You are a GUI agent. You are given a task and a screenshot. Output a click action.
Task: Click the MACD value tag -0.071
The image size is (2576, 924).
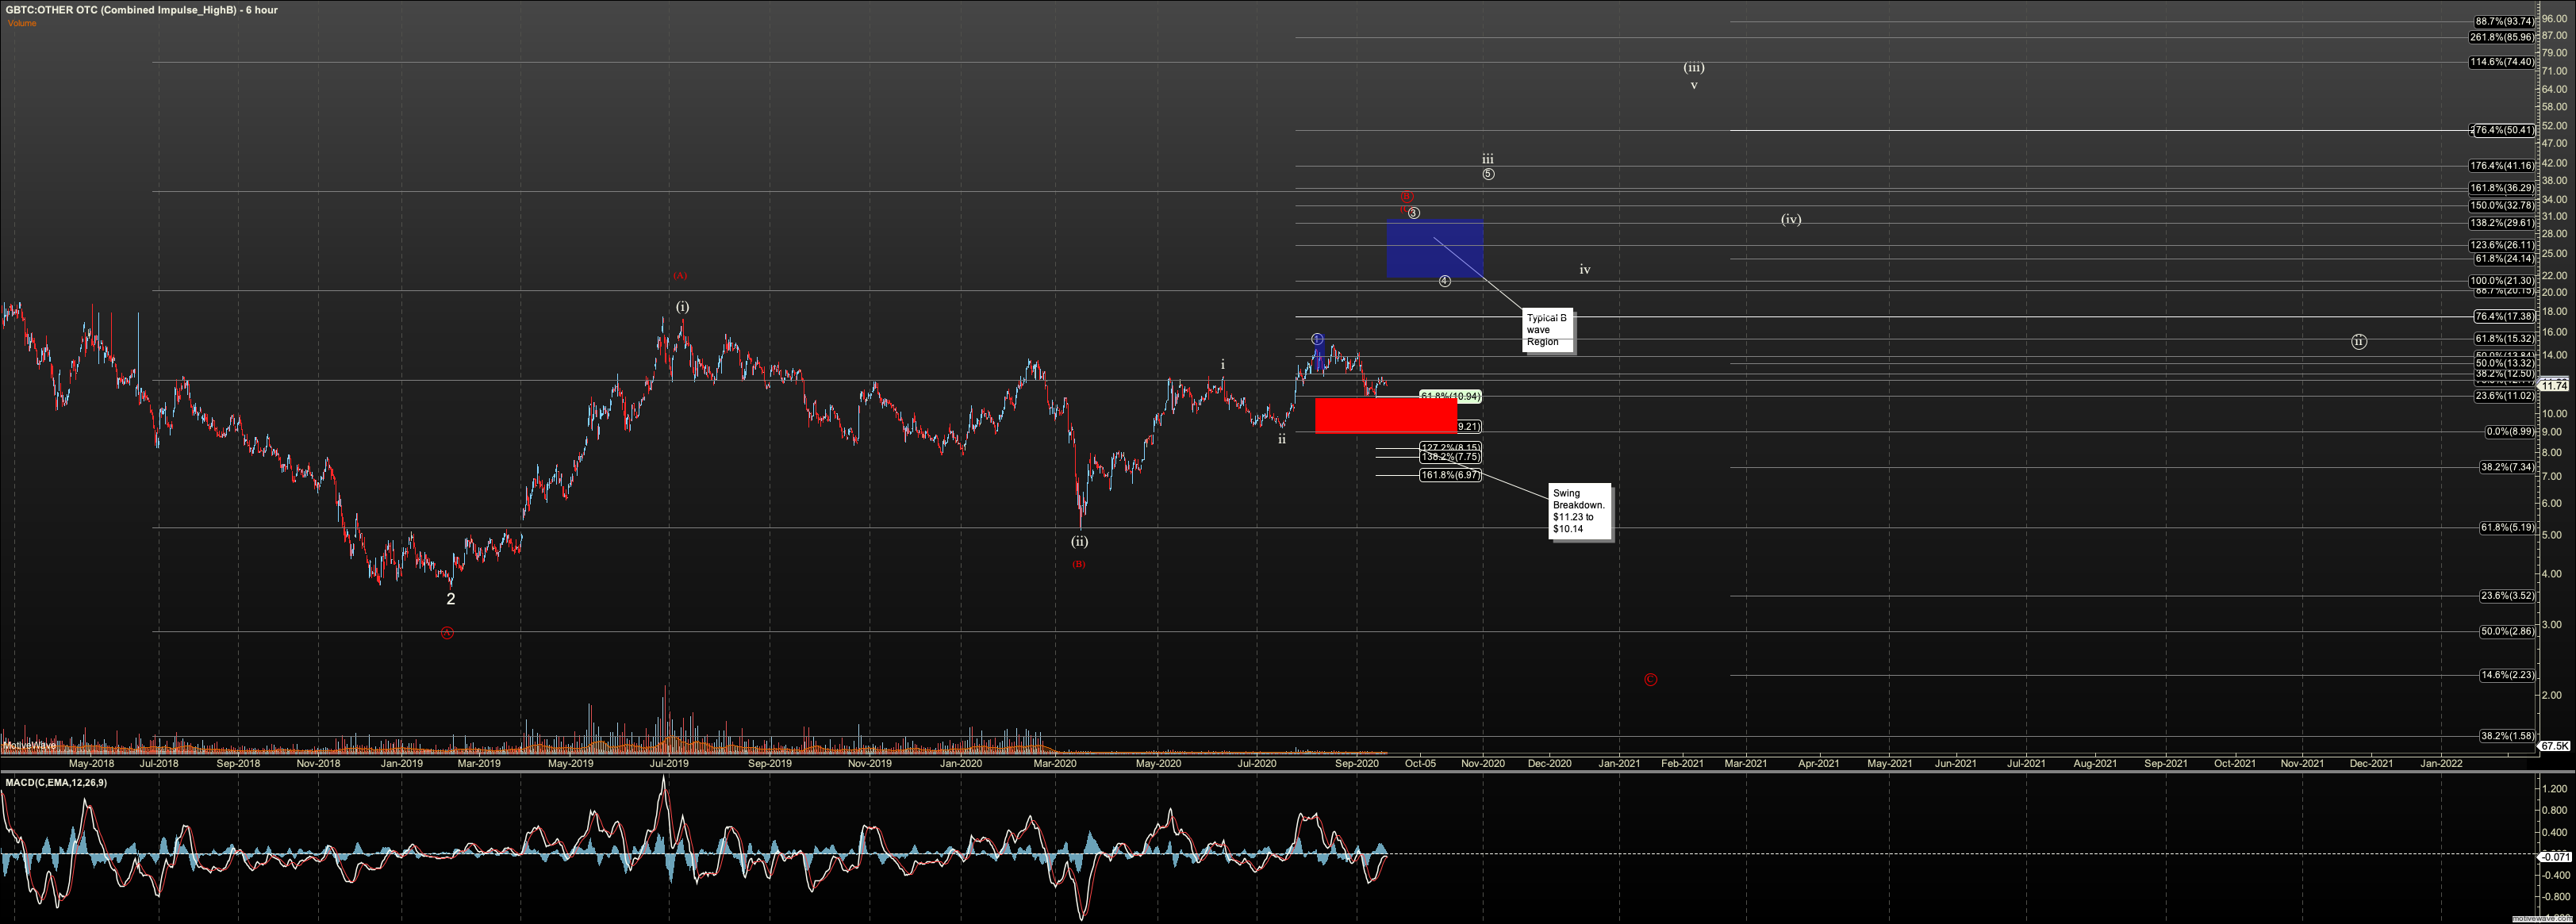[2556, 857]
